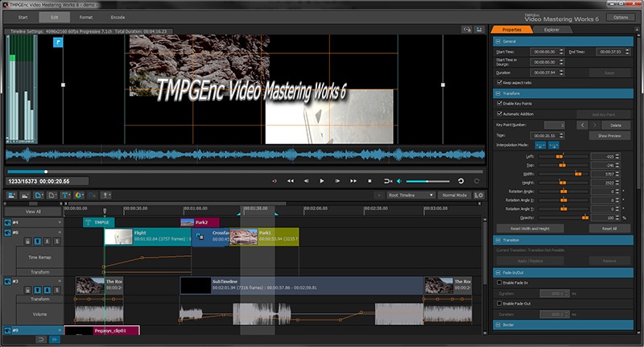Click the Reset All button
Image resolution: width=644 pixels, height=347 pixels.
pyautogui.click(x=609, y=229)
